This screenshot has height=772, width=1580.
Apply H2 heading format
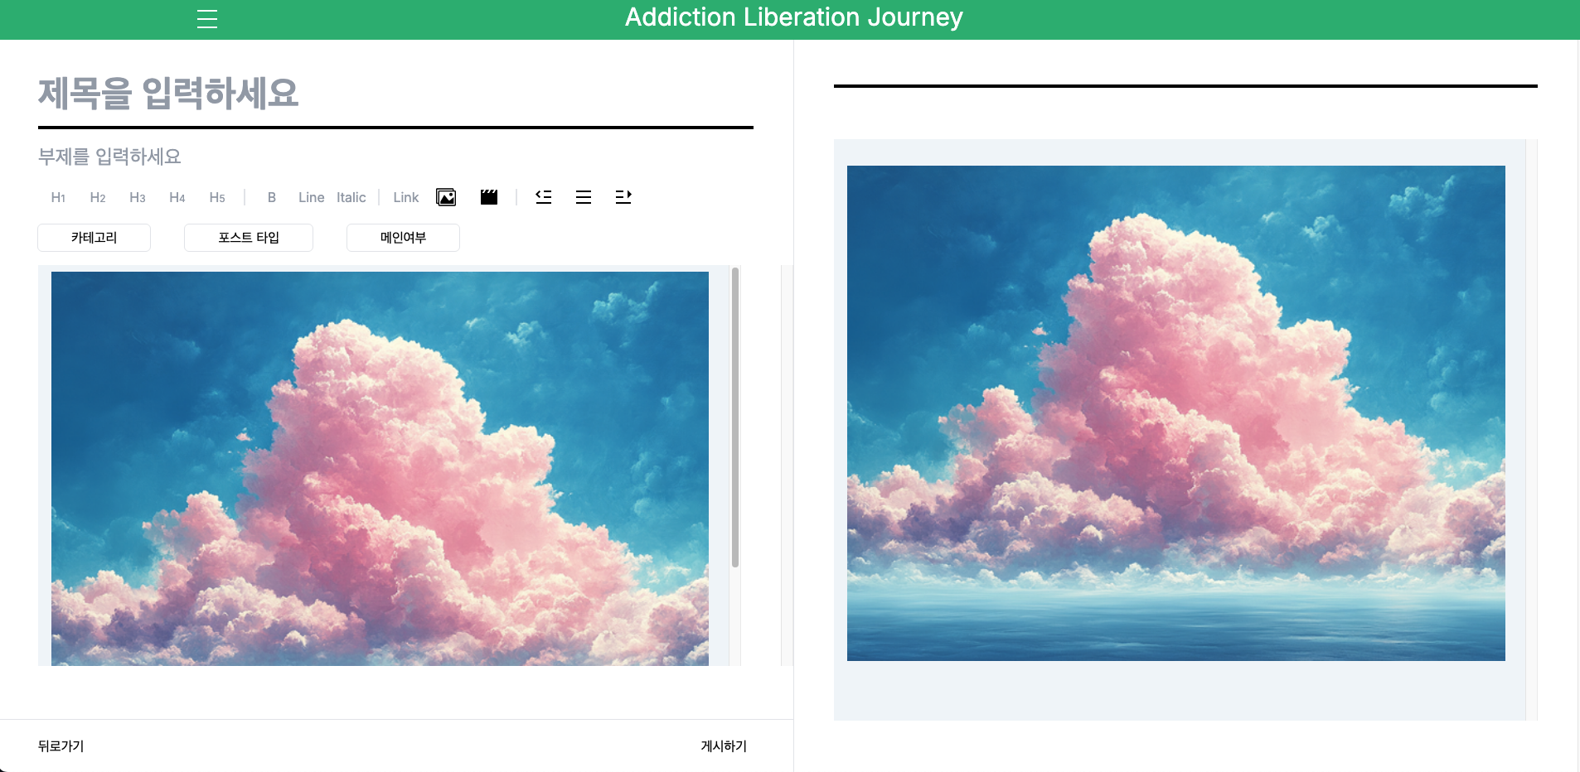pyautogui.click(x=98, y=197)
